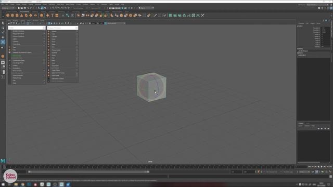Expand Curve Tools submenu
Image resolution: width=333 pixels, height=187 pixels.
[27, 44]
